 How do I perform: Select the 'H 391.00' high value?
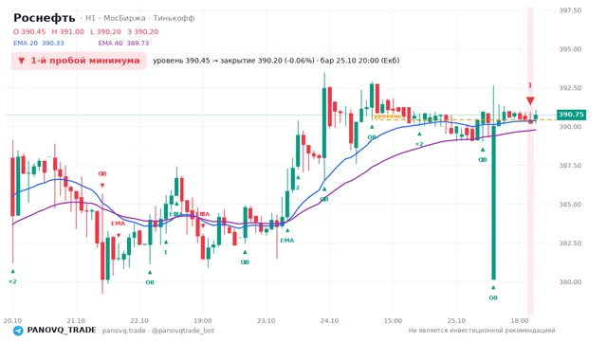[x=67, y=31]
